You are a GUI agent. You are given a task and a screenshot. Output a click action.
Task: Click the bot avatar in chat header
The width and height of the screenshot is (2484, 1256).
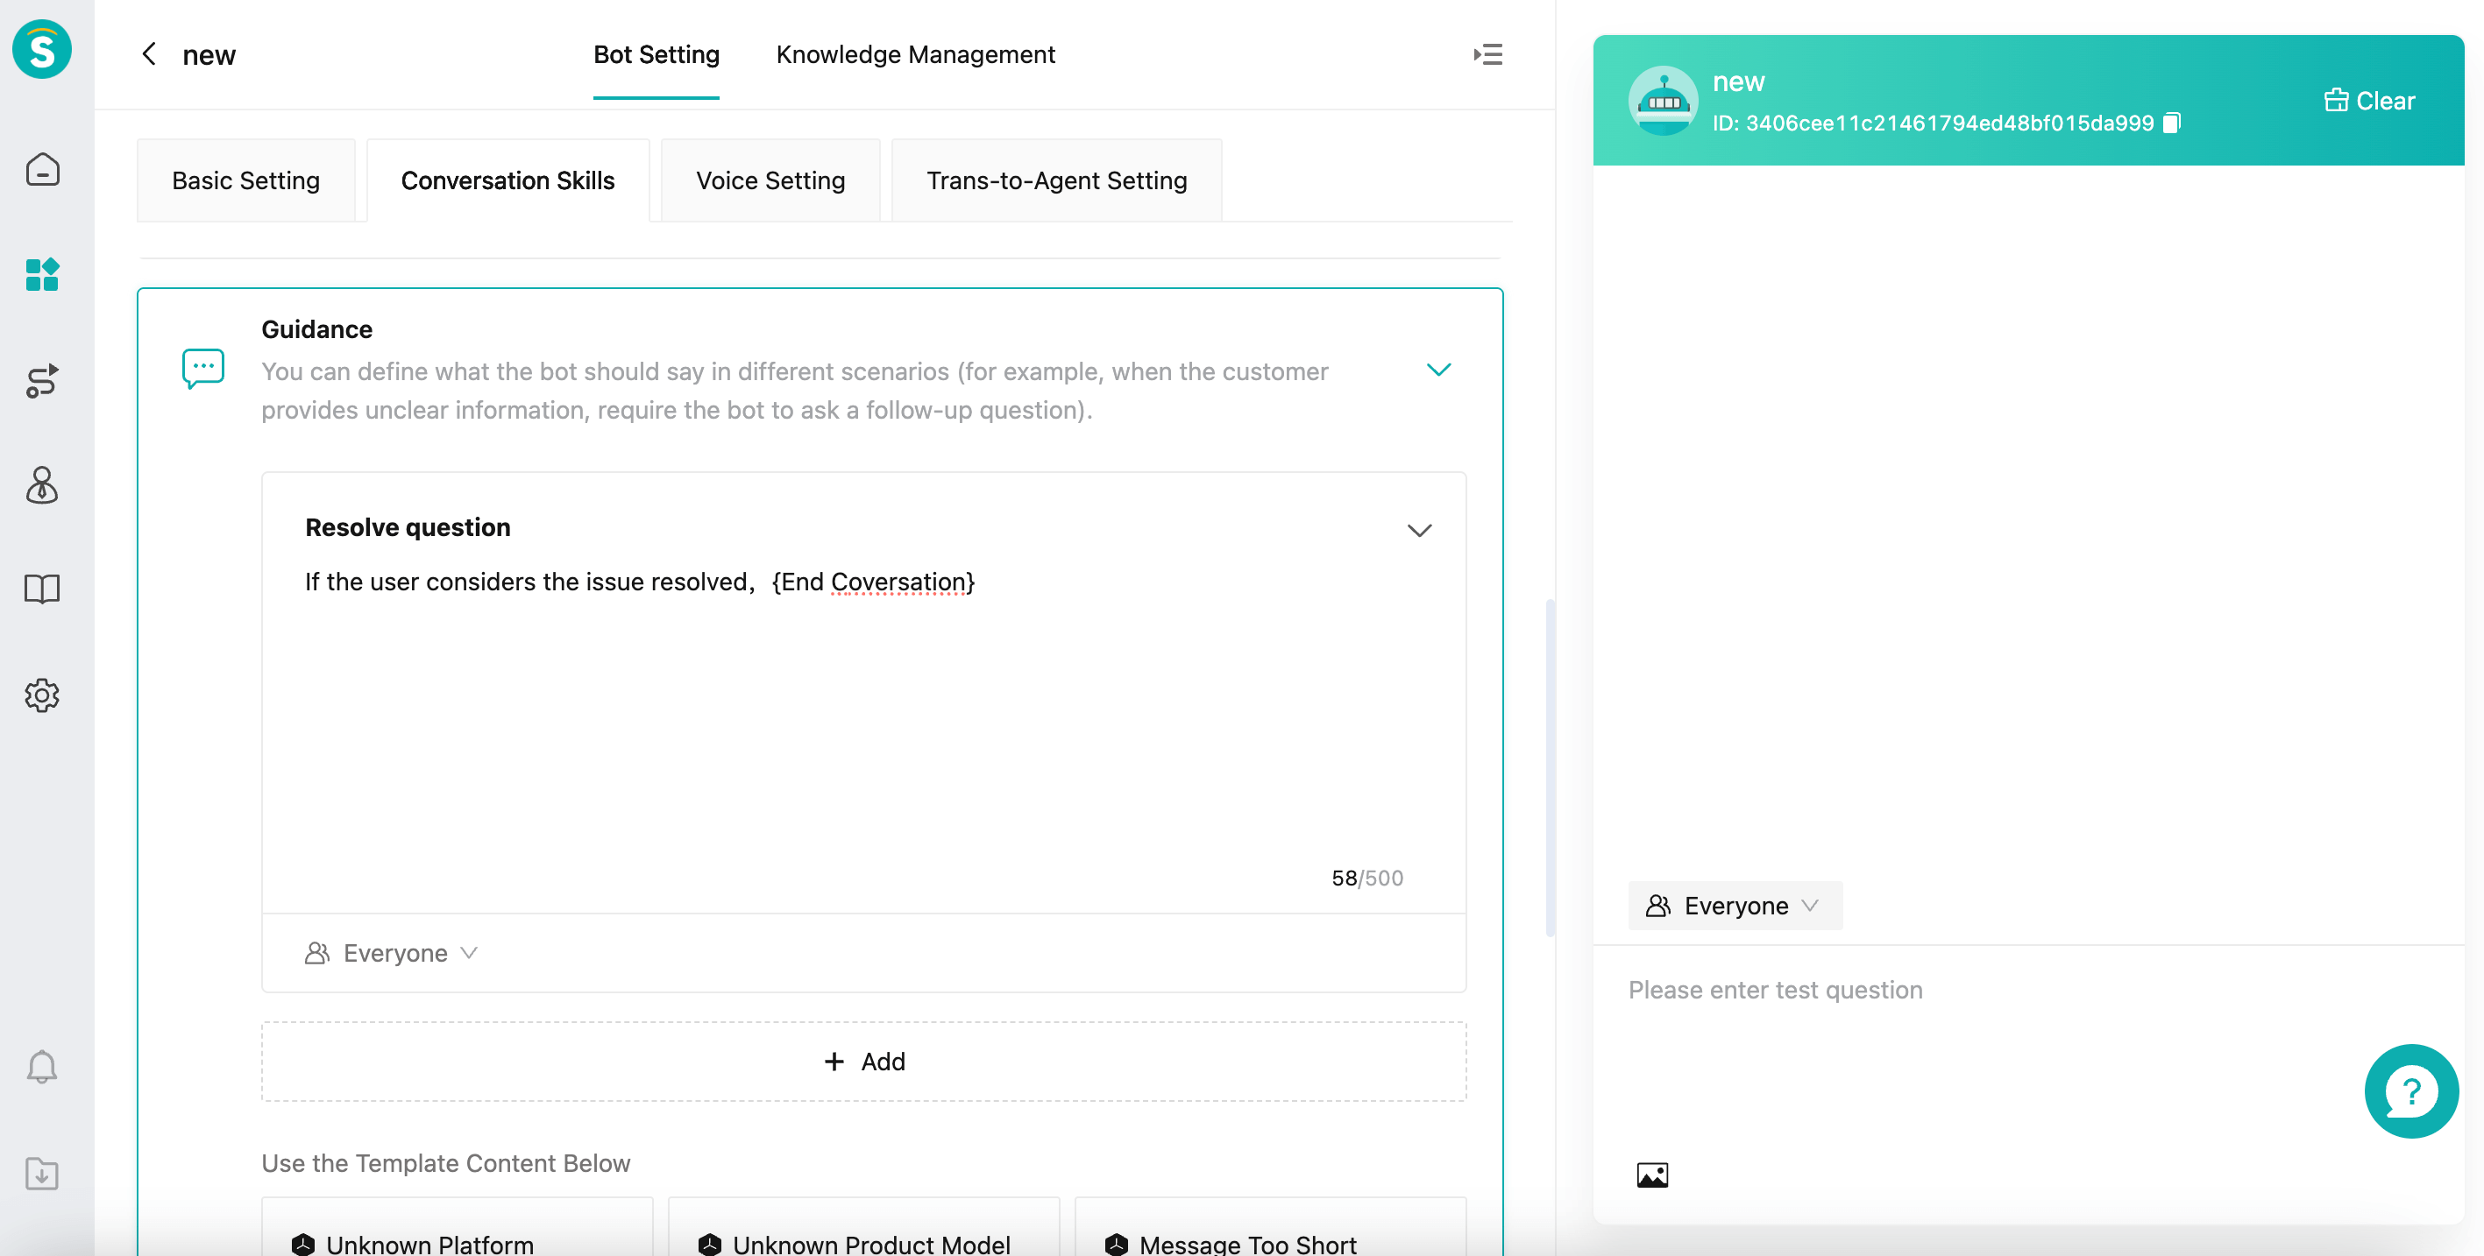click(x=1664, y=100)
